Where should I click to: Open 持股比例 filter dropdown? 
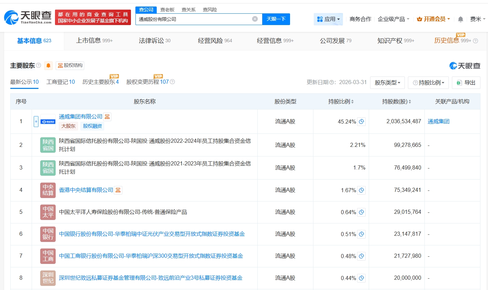tap(428, 83)
